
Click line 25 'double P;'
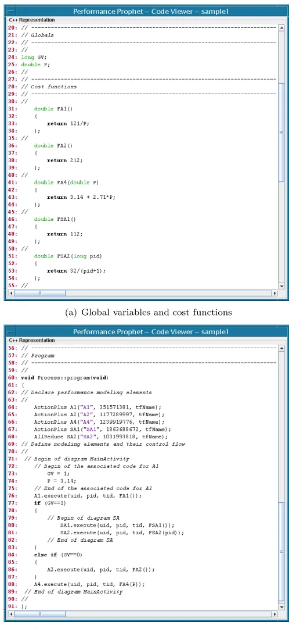pyautogui.click(x=35, y=65)
